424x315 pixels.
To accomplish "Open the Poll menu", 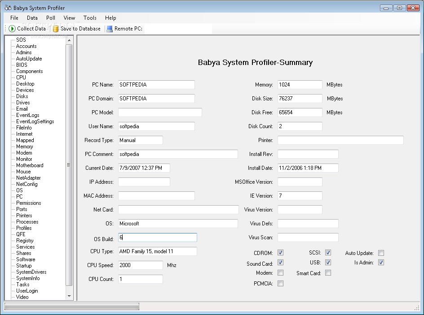I will (51, 18).
